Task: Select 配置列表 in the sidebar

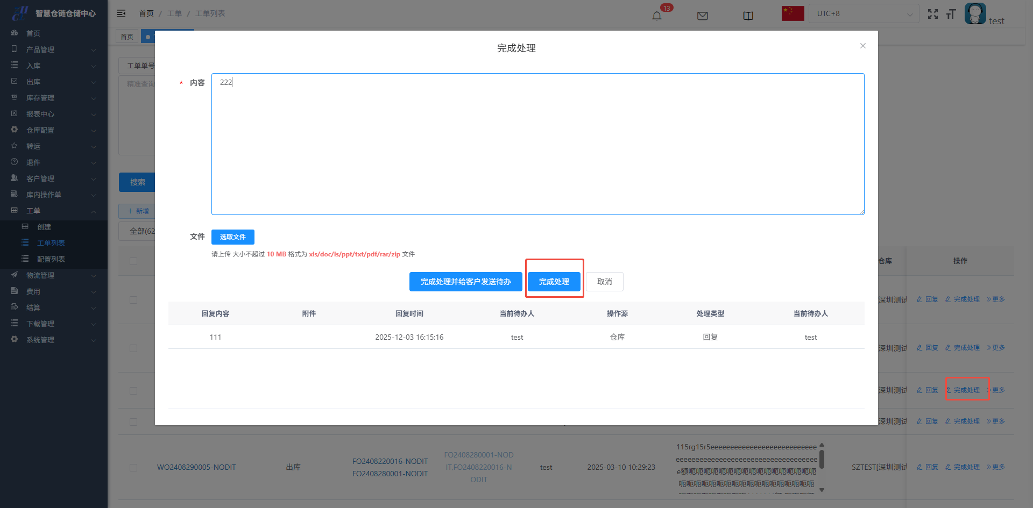Action: [51, 259]
